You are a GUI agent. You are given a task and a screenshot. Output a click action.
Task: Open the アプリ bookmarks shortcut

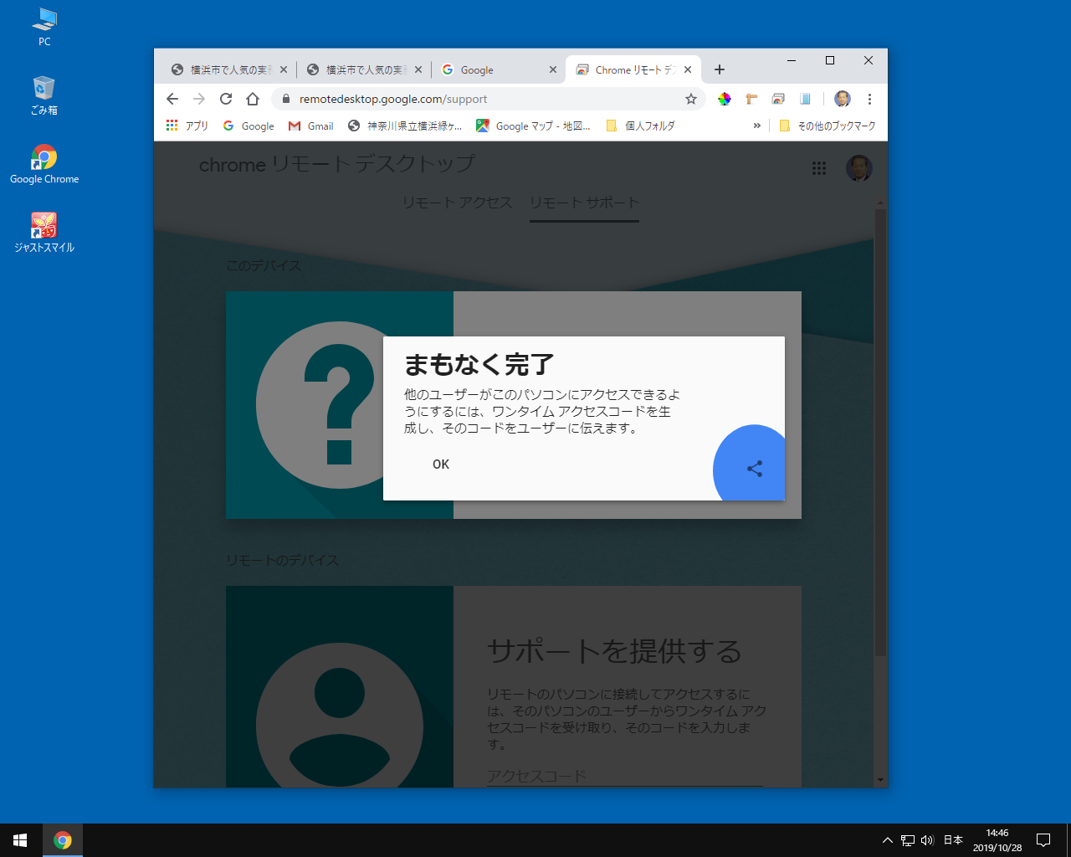coord(187,126)
